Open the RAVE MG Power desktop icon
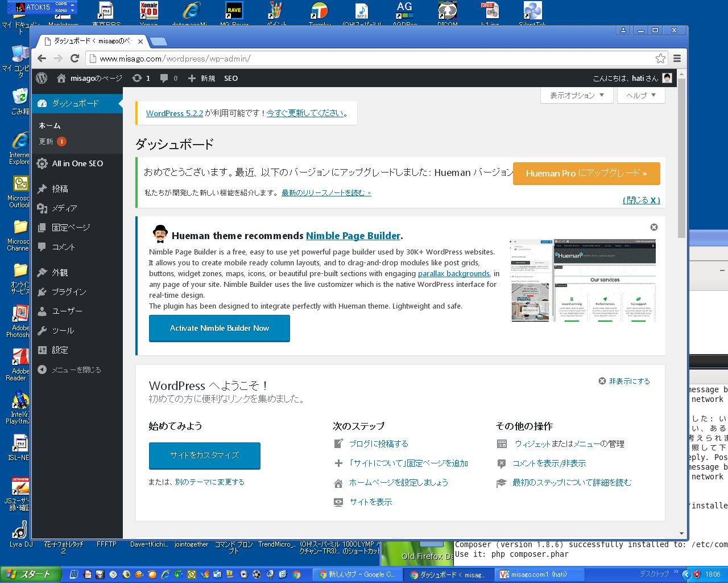The image size is (728, 583). (233, 13)
